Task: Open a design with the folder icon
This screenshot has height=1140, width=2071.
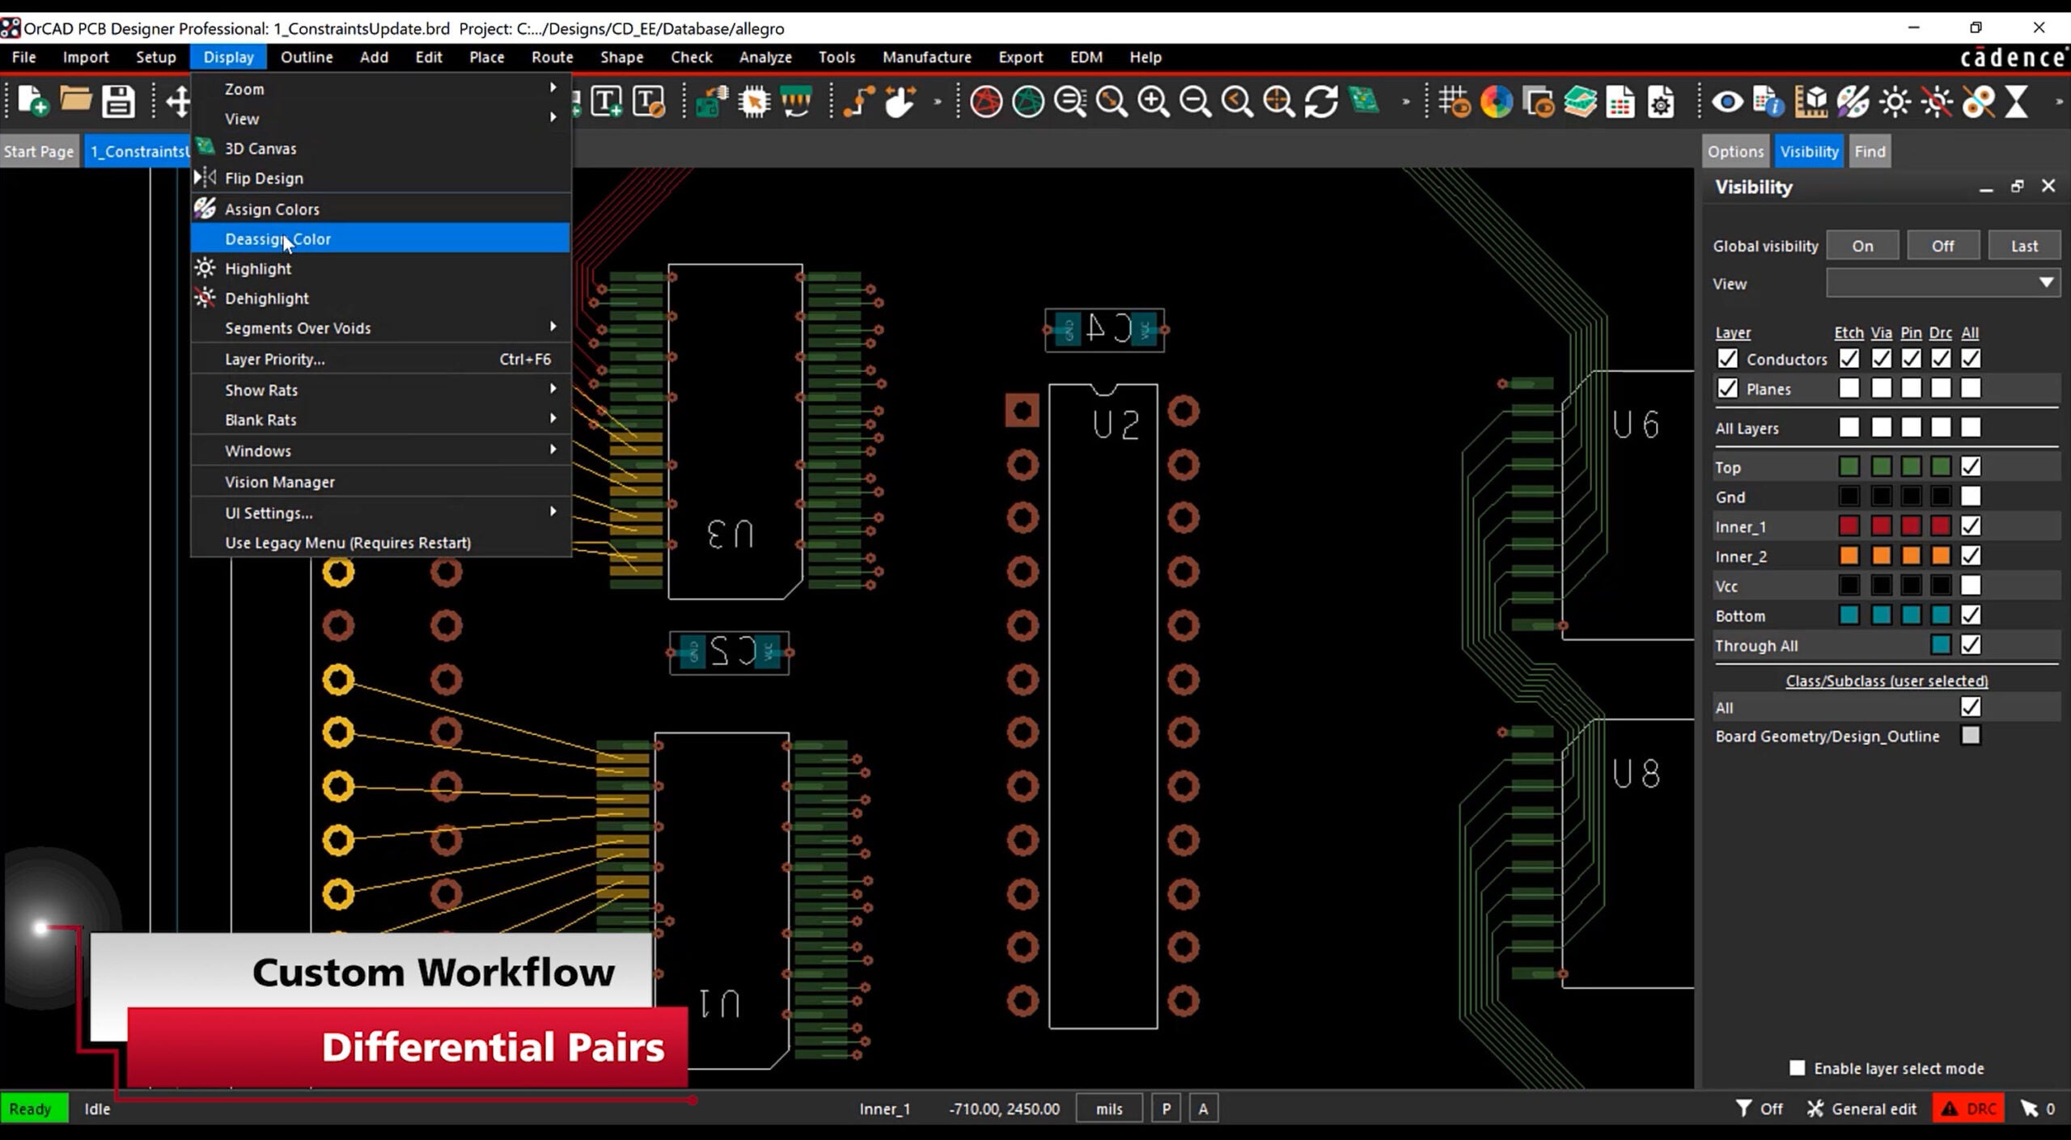Action: point(76,100)
